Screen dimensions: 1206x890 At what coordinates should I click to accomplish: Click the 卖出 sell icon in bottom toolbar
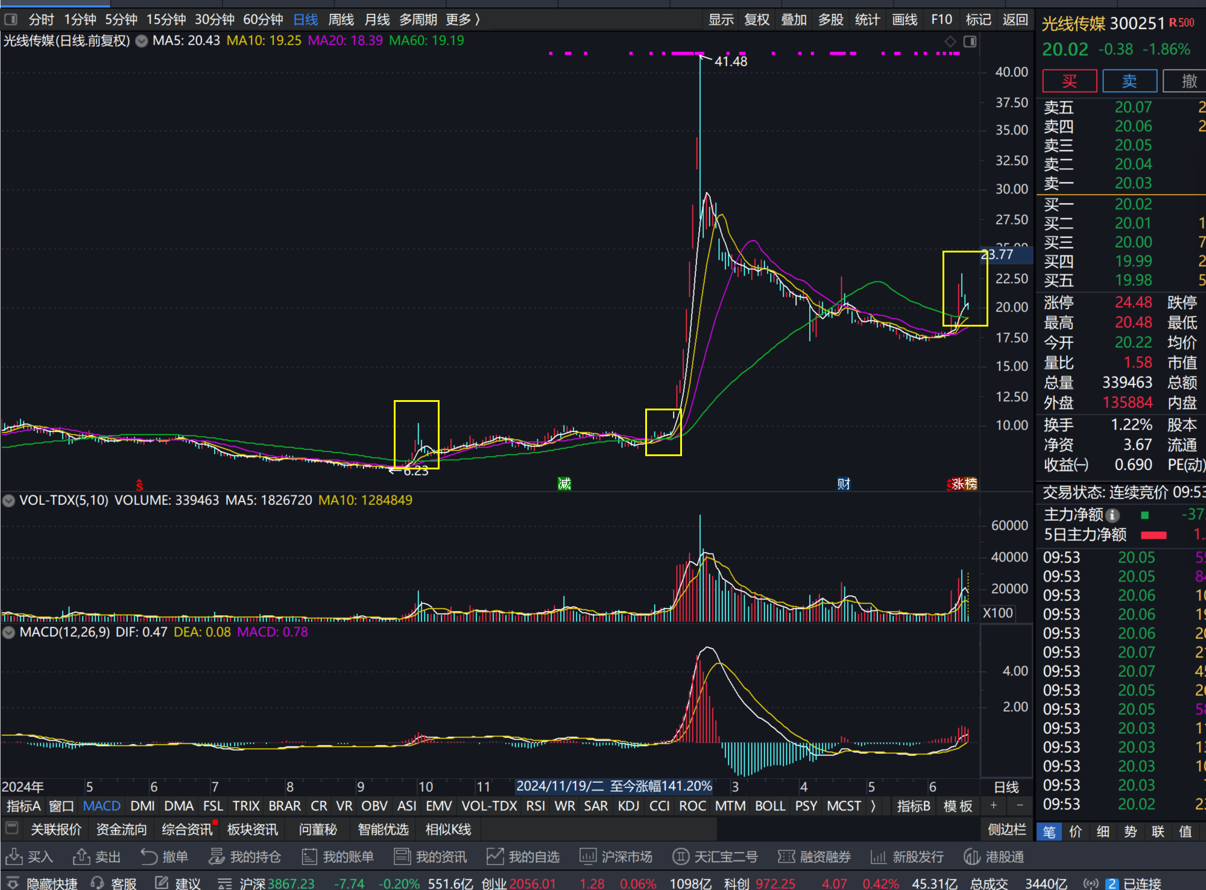pos(81,856)
